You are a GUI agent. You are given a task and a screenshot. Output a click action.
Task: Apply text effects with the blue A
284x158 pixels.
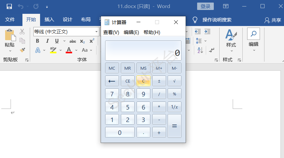38,50
